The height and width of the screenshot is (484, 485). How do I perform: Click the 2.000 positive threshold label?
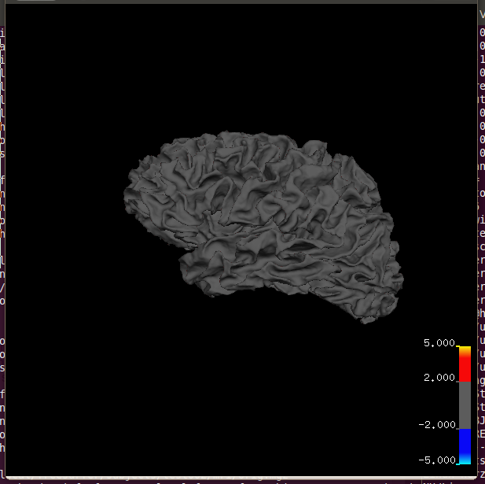pyautogui.click(x=439, y=378)
